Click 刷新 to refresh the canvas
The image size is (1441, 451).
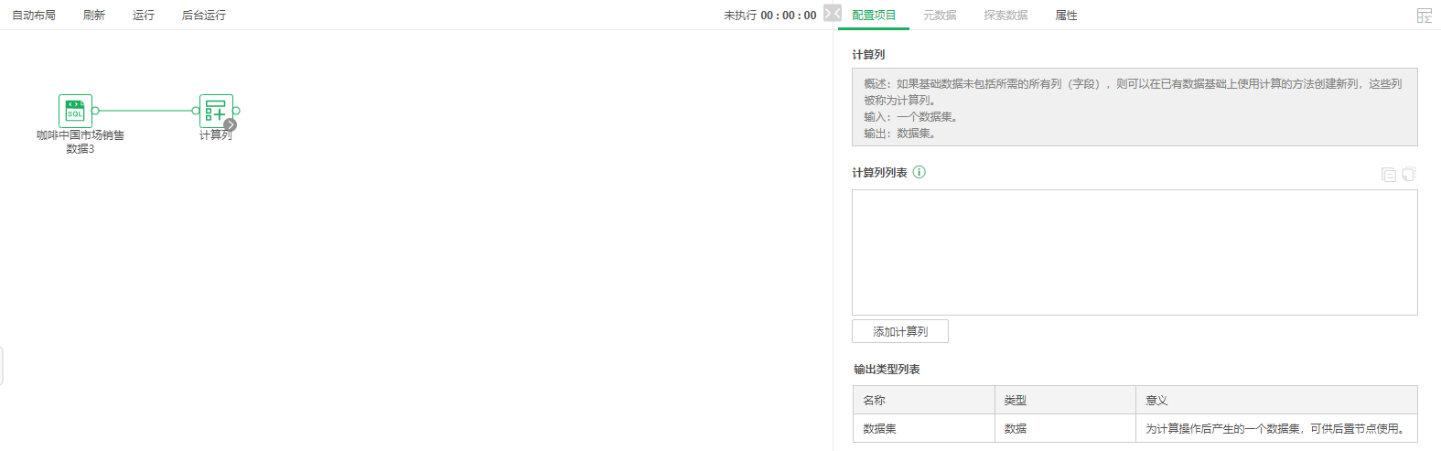[94, 16]
